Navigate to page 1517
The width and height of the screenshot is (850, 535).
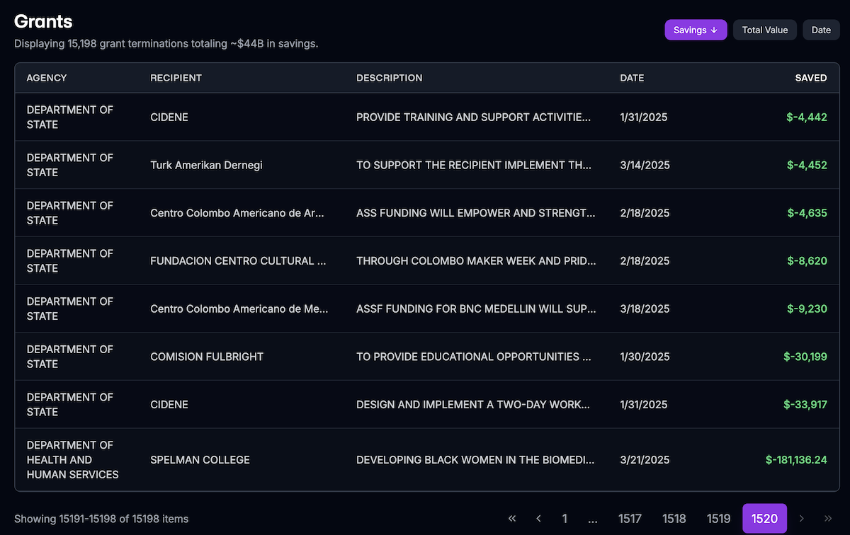tap(630, 518)
